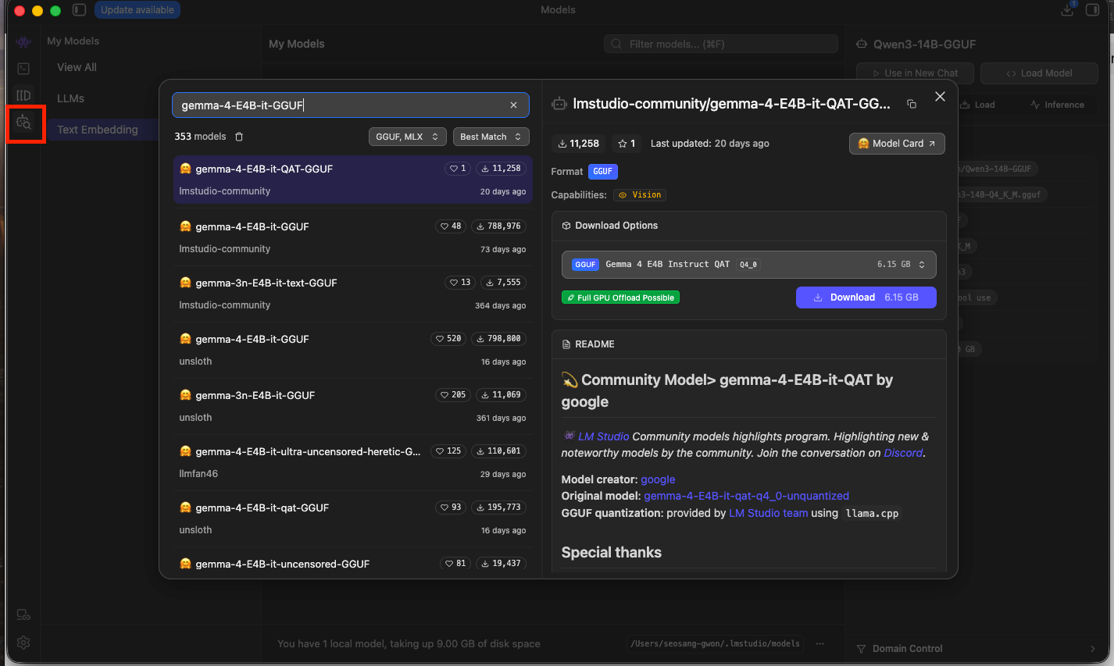Switch to the Load tab
This screenshot has height=666, width=1114.
[978, 105]
